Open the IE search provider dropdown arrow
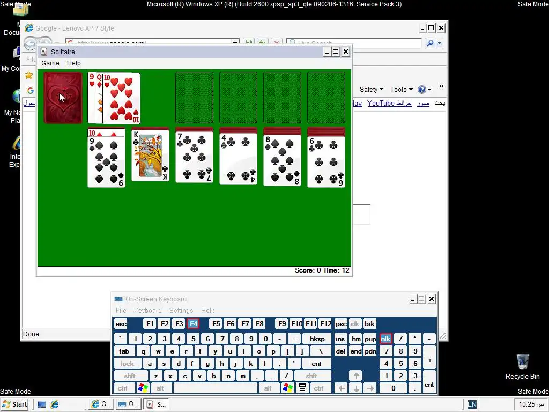This screenshot has height=412, width=549. (x=439, y=43)
